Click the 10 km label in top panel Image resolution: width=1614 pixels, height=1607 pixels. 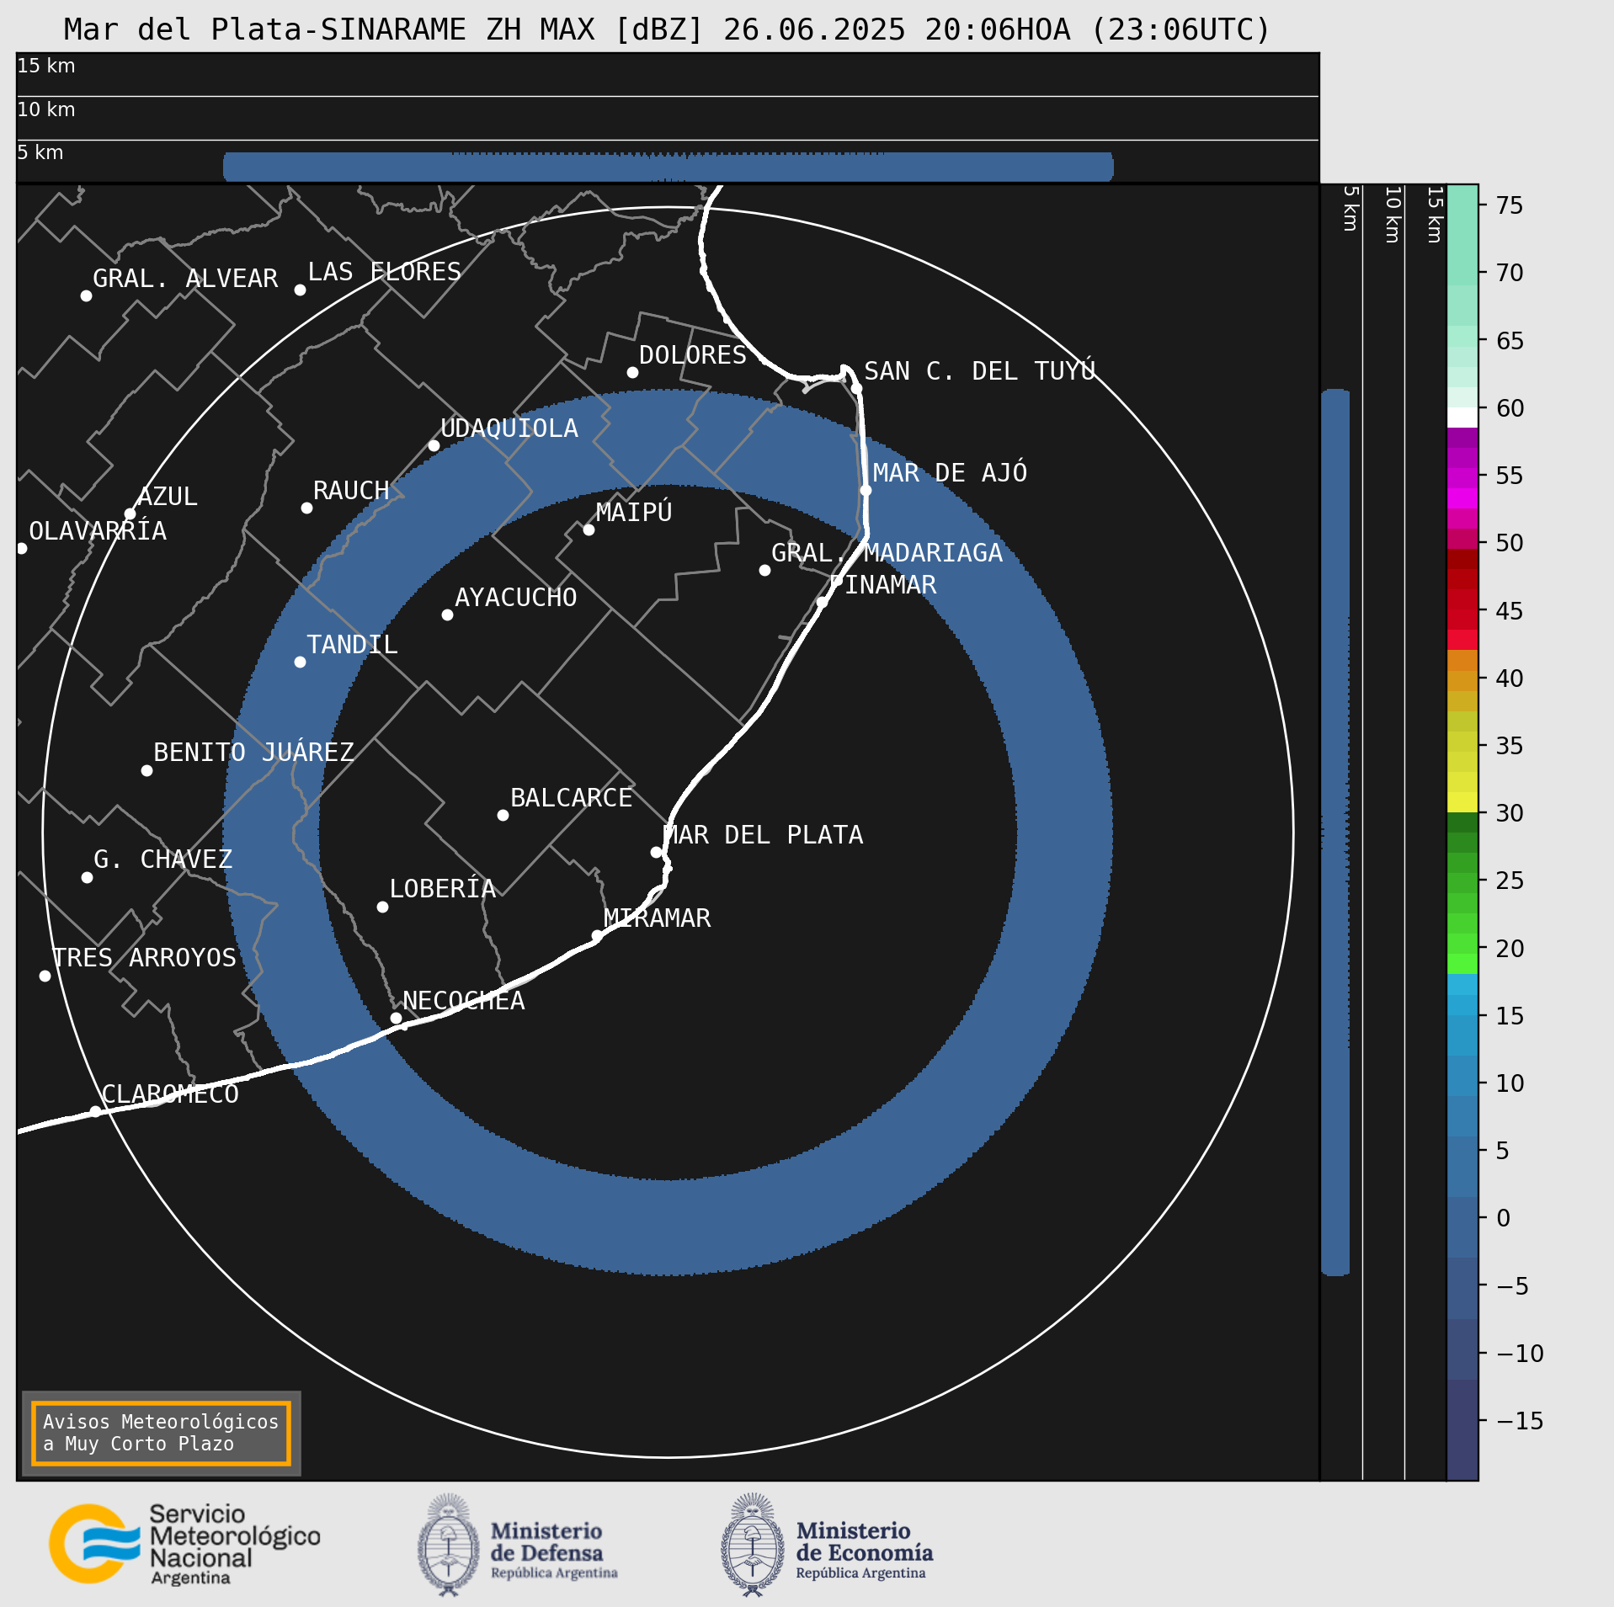(46, 109)
